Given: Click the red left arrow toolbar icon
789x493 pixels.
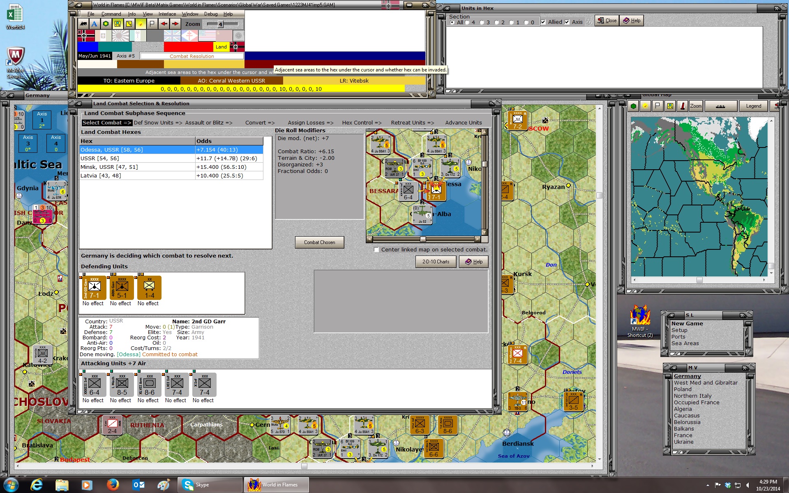Looking at the screenshot, I should [164, 24].
